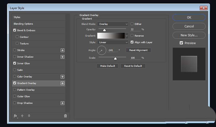216x127 pixels.
Task: Disable Inner Glow effect checkbox
Action: (x=15, y=63)
